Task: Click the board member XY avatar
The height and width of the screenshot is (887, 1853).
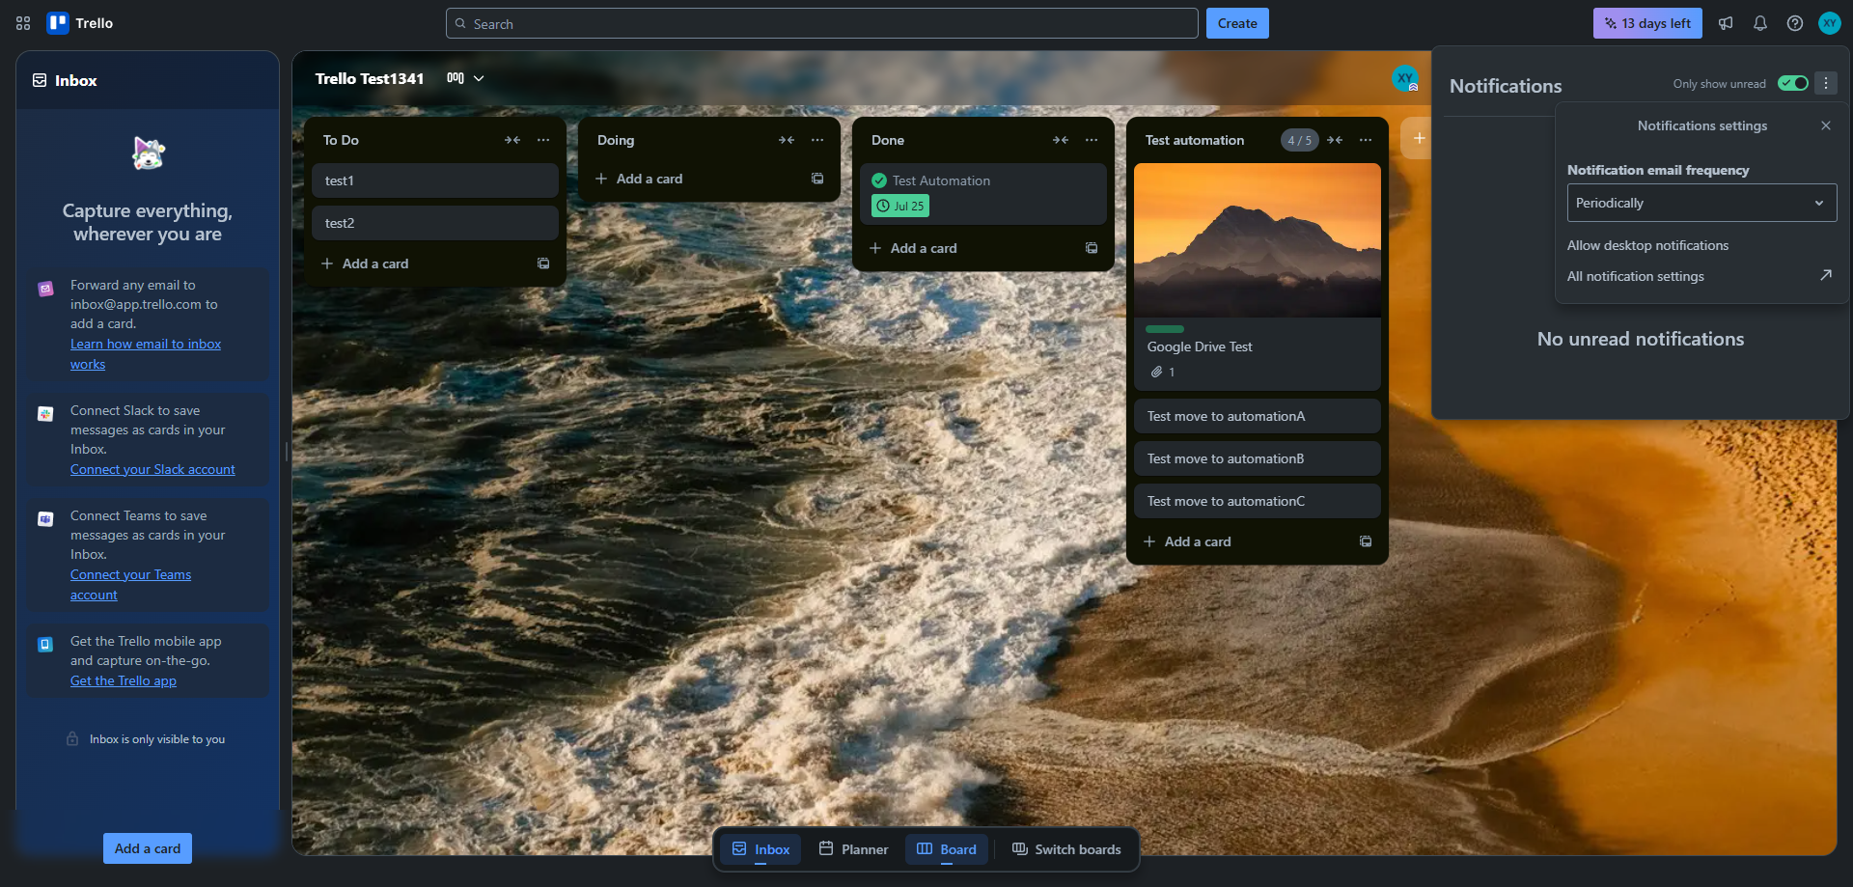Action: 1405,79
